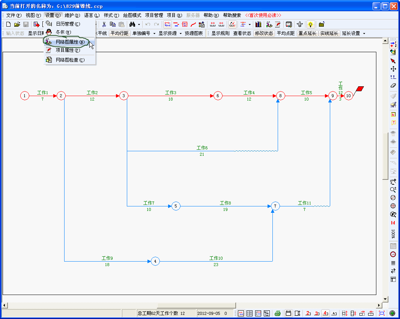Image resolution: width=400 pixels, height=319 pixels.
Task: Click the horizontal scrollbar thumb
Action: tap(196, 305)
